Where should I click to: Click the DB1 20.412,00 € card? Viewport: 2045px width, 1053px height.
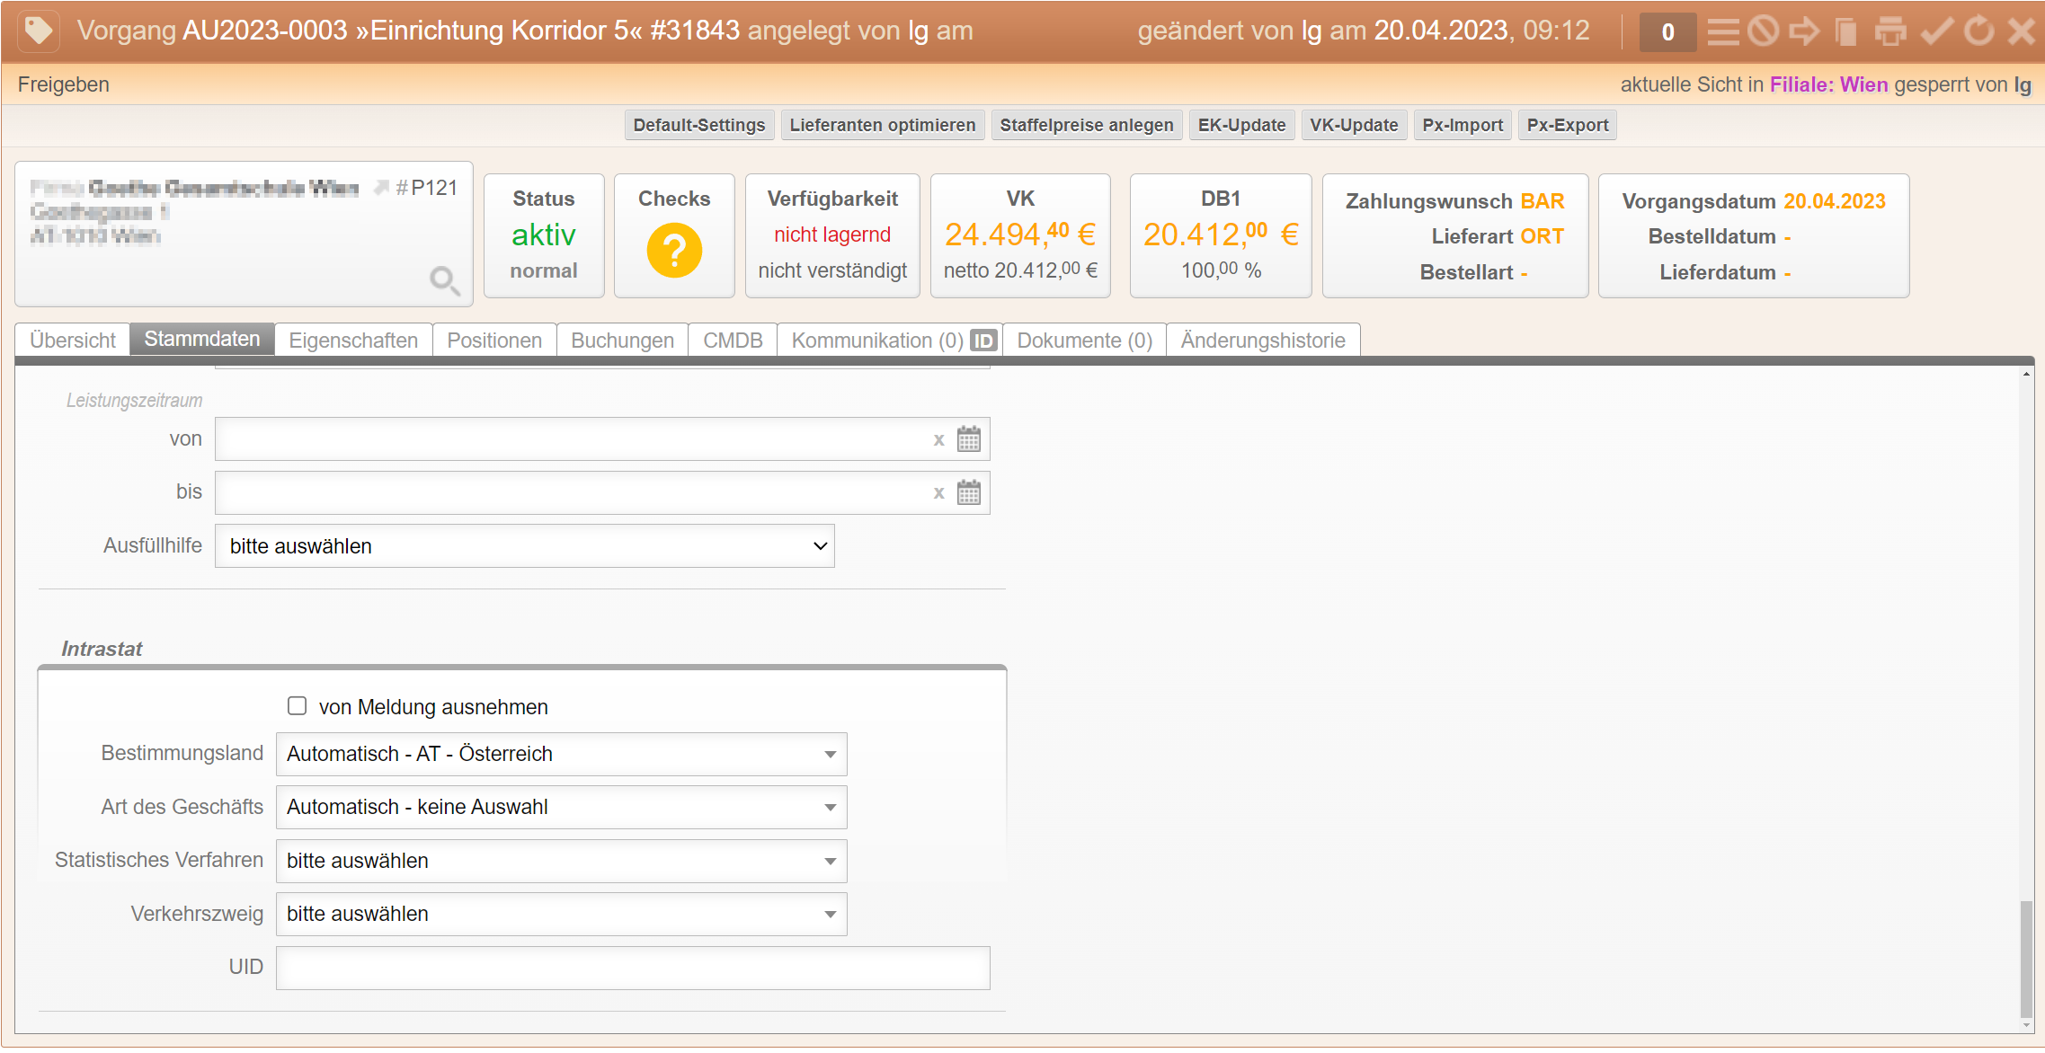(1221, 235)
